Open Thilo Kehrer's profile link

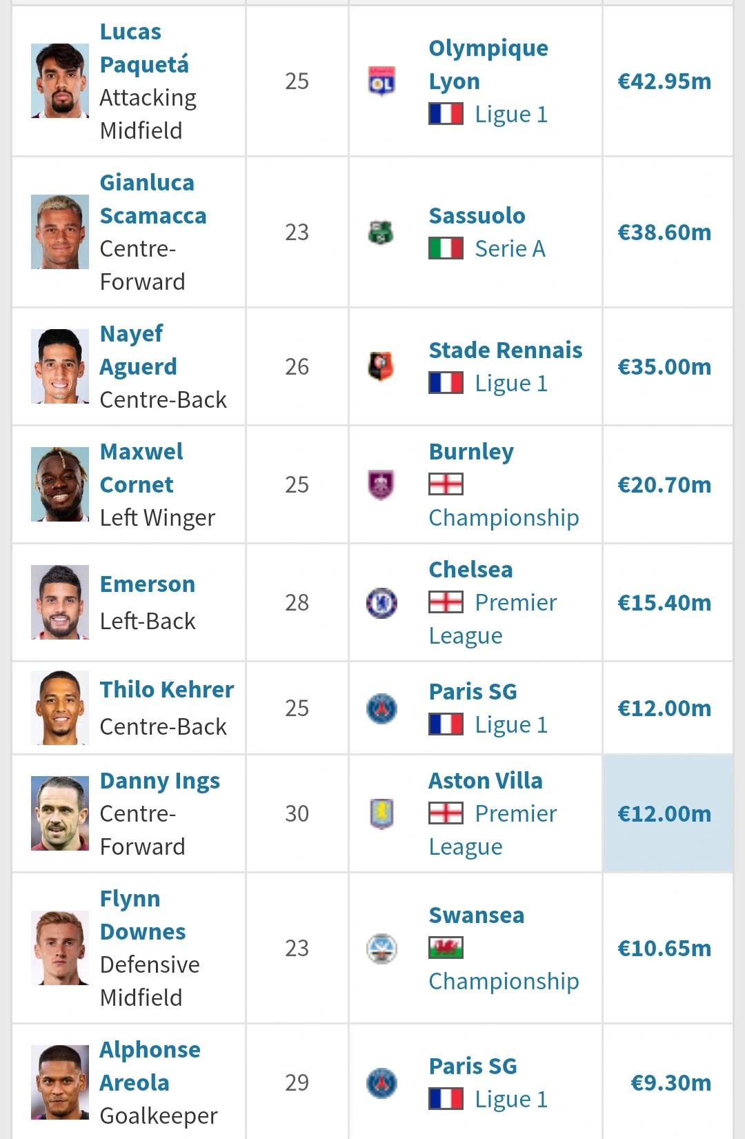(167, 690)
